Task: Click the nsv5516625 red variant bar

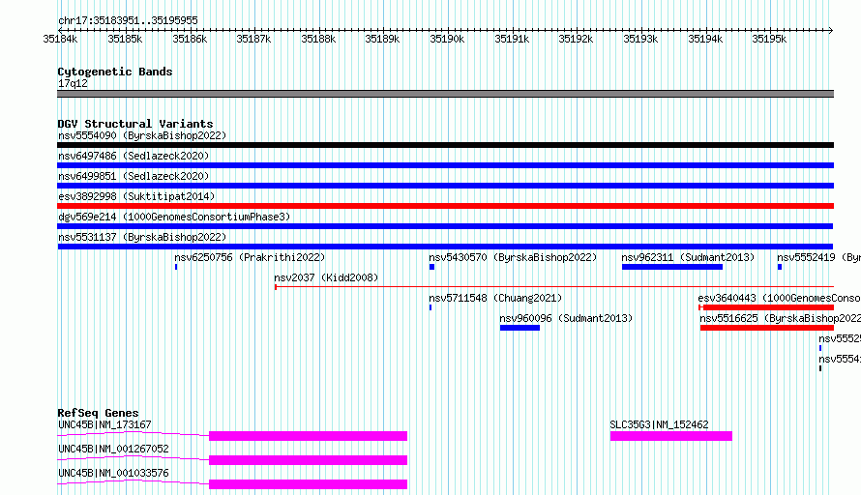Action: pyautogui.click(x=767, y=328)
